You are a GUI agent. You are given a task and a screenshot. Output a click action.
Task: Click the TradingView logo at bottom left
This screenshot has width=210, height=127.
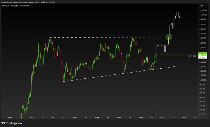click(12, 123)
